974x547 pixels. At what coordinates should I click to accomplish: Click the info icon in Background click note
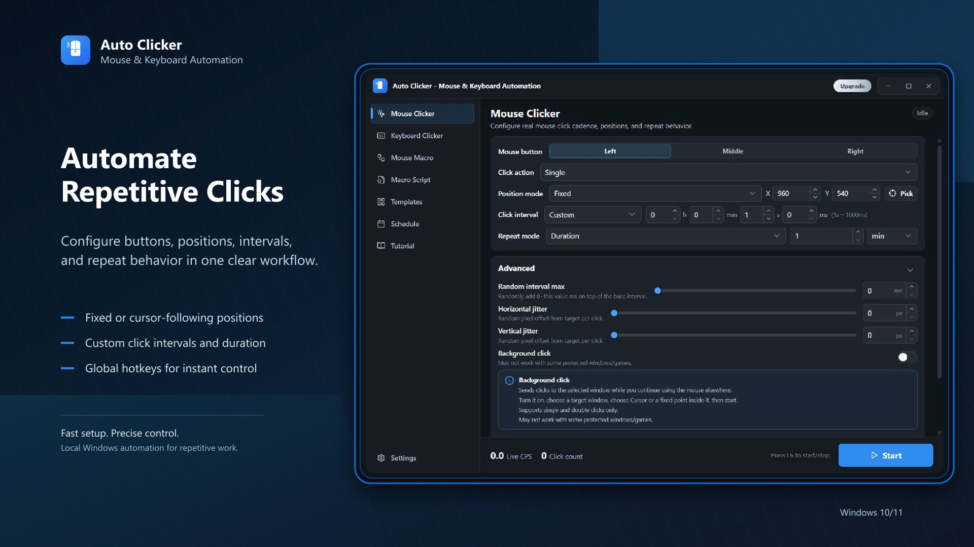509,380
